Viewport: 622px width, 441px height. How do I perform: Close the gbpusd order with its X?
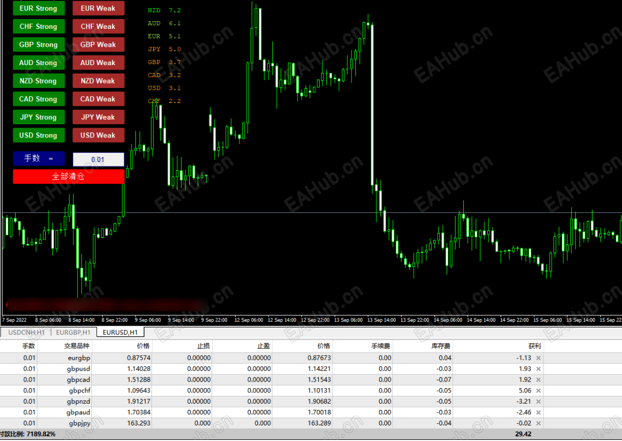(538, 369)
